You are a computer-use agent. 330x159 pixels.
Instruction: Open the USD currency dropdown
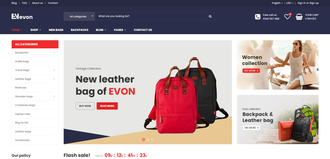[x=290, y=3]
